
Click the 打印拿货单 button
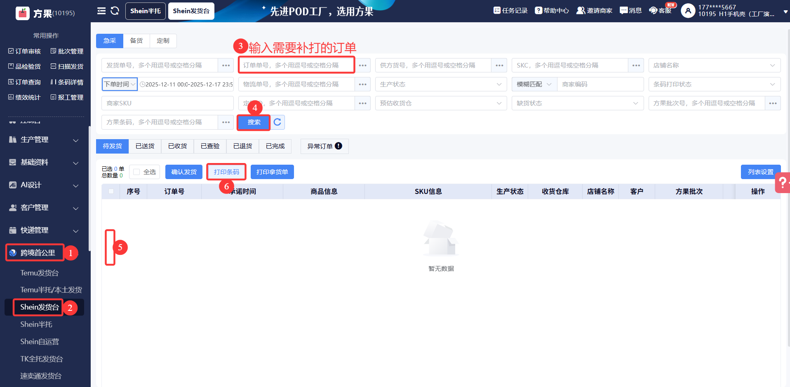point(272,172)
